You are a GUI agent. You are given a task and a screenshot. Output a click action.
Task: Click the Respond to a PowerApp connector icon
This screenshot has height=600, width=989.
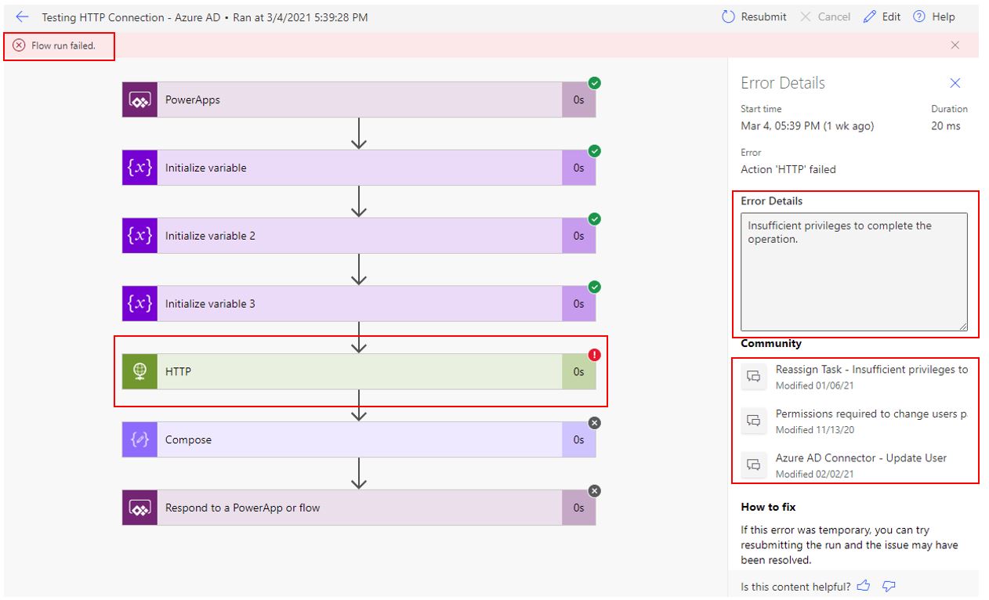(139, 508)
